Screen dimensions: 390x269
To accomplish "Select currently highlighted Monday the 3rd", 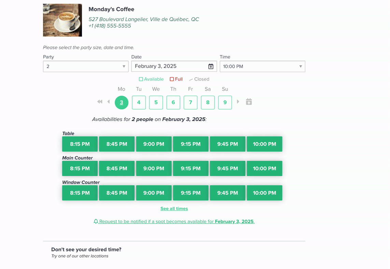I will click(122, 103).
